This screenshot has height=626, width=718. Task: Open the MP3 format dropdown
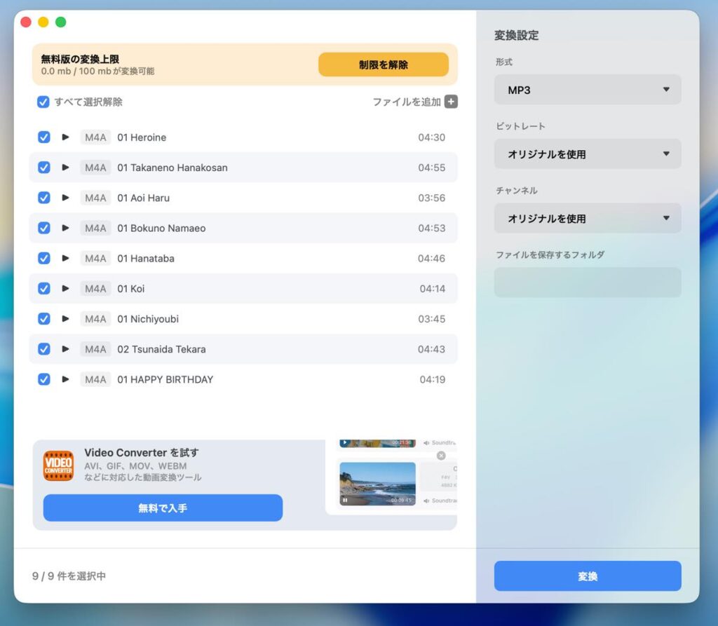pos(588,90)
